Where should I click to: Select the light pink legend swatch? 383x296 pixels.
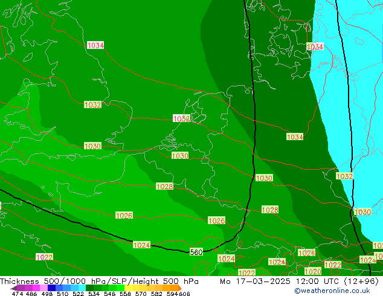point(43,288)
